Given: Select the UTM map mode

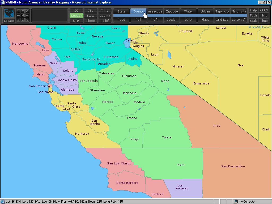Looking at the screenshot, I should [x=76, y=21].
